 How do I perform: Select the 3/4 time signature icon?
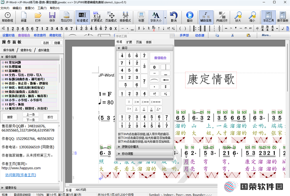point(267,29)
